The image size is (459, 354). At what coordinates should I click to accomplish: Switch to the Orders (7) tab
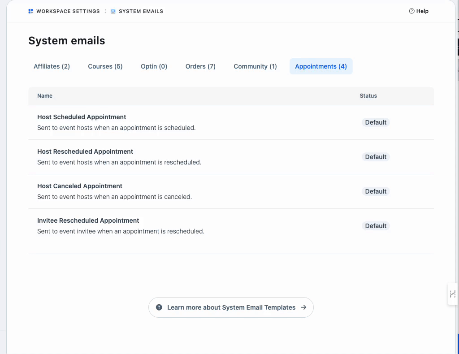(200, 66)
